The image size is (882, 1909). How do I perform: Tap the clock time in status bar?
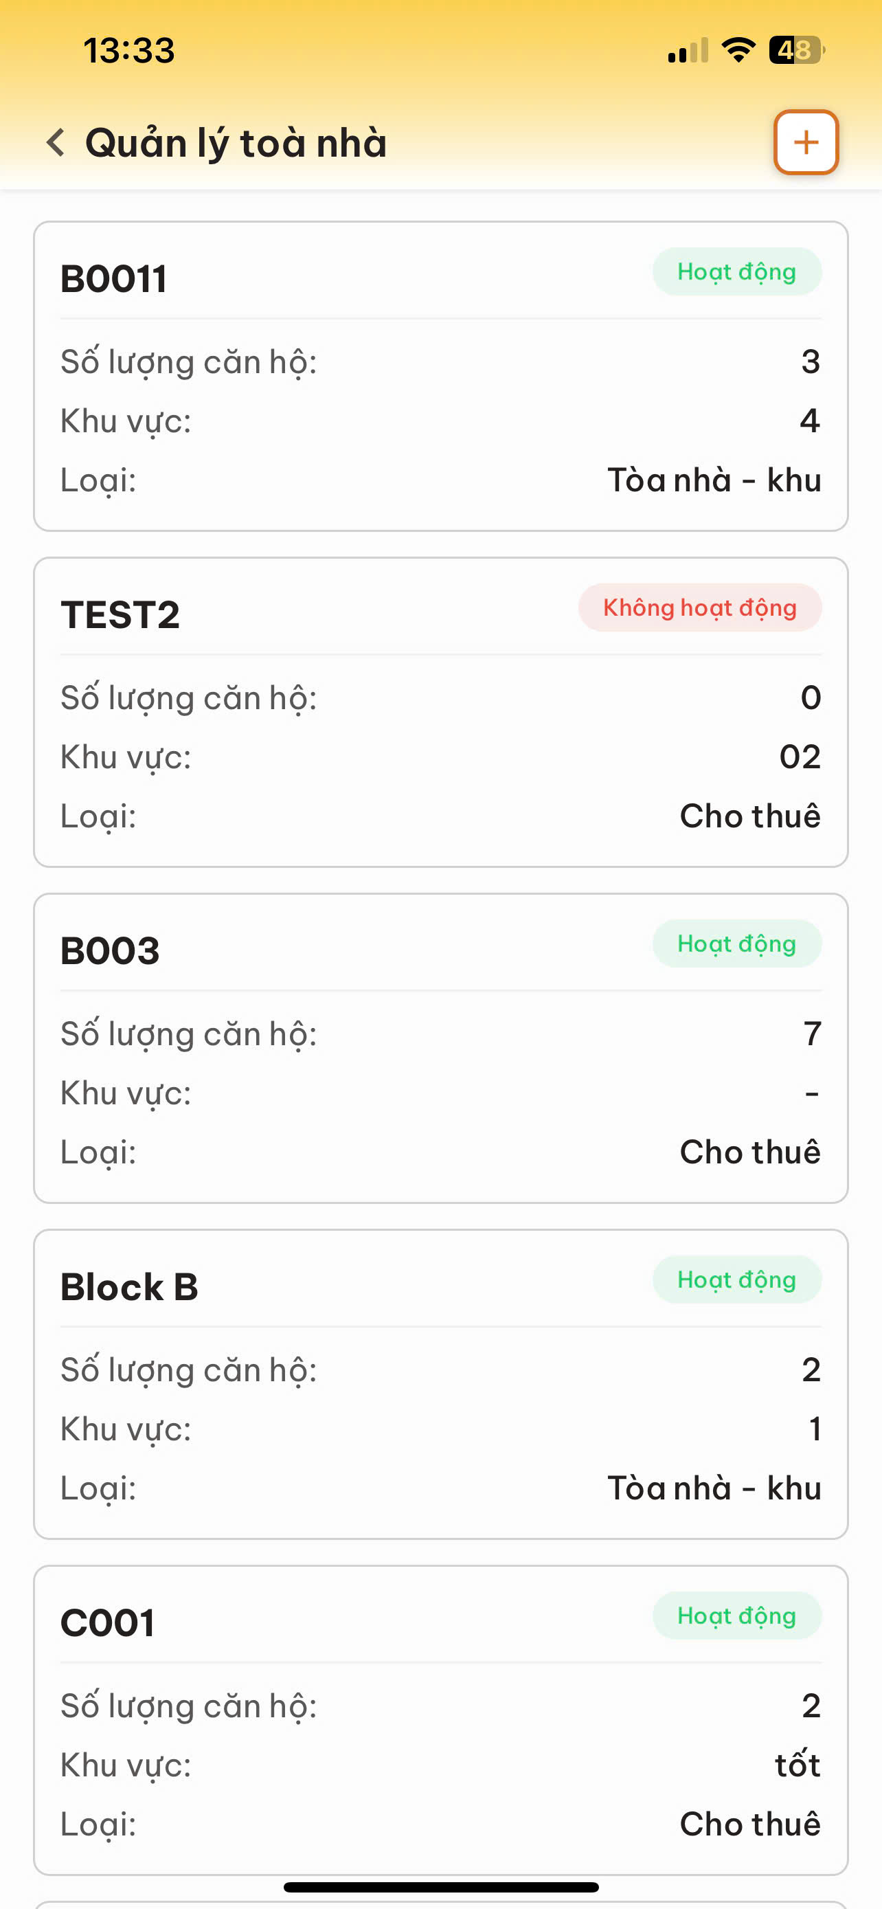click(x=129, y=50)
